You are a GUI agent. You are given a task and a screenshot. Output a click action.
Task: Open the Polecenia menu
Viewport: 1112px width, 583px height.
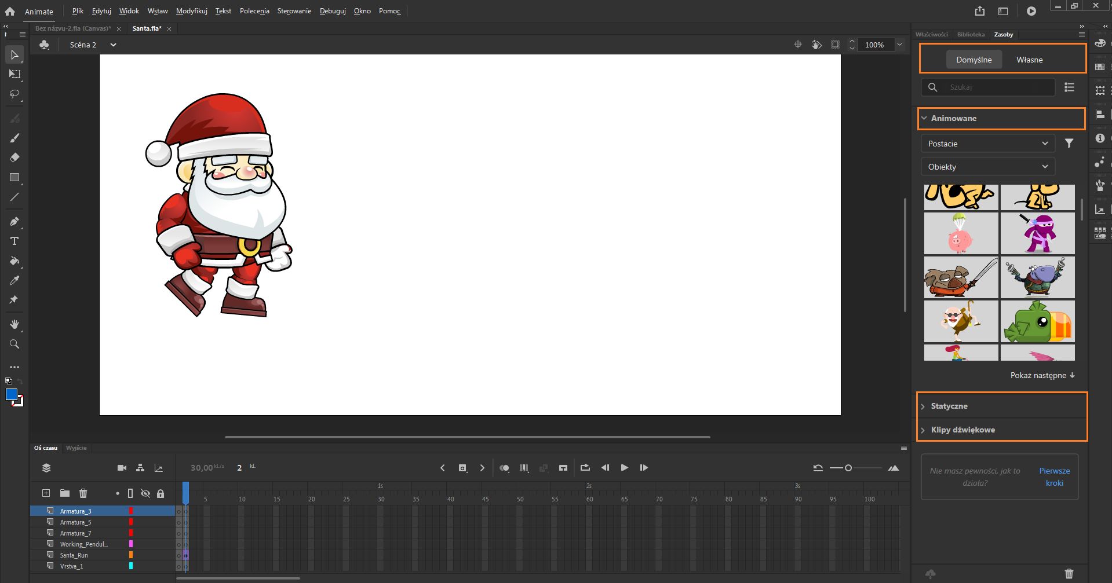[254, 11]
